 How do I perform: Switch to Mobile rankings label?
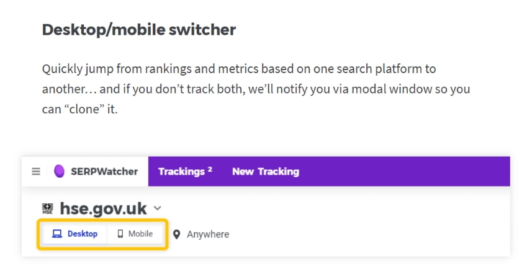pos(140,234)
